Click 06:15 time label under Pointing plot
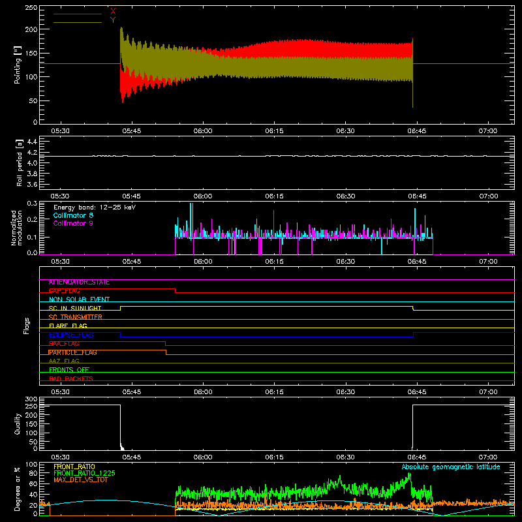522x522 pixels. tap(274, 131)
